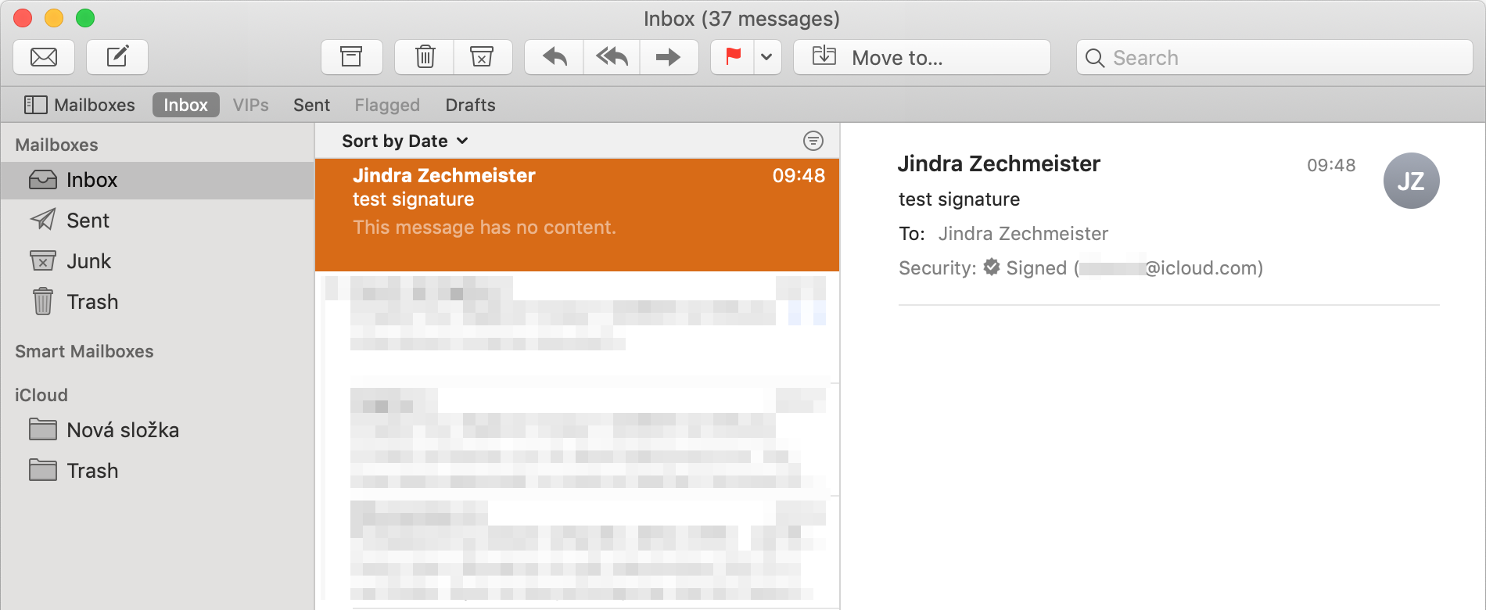
Task: Open the Drafts favorites tab
Action: pos(470,105)
